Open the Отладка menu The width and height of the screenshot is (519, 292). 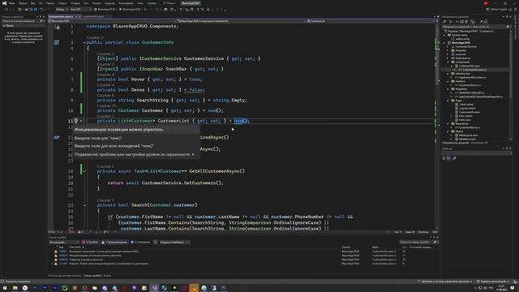(75, 3)
